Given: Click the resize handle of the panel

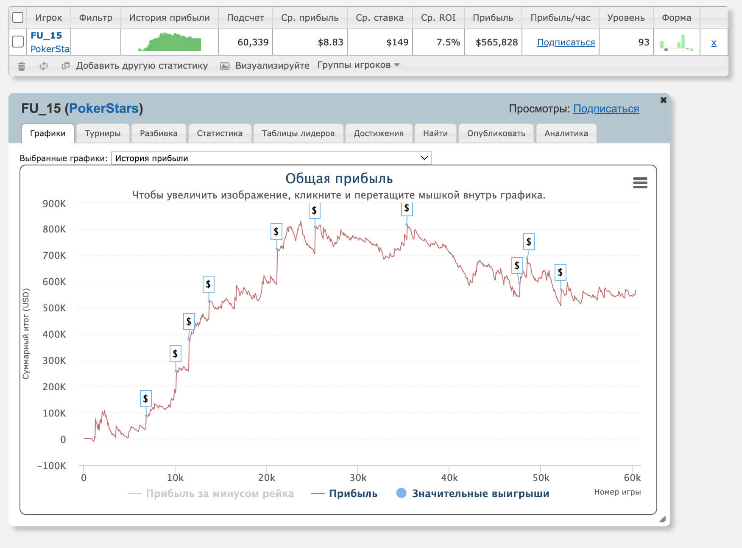Looking at the screenshot, I should [x=663, y=519].
